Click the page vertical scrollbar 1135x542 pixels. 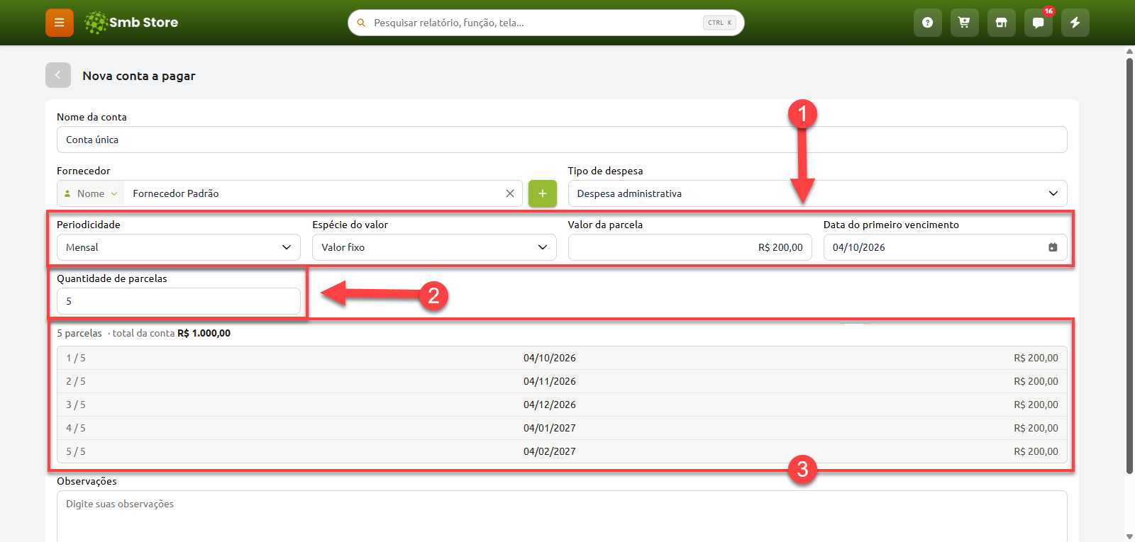click(x=1129, y=266)
